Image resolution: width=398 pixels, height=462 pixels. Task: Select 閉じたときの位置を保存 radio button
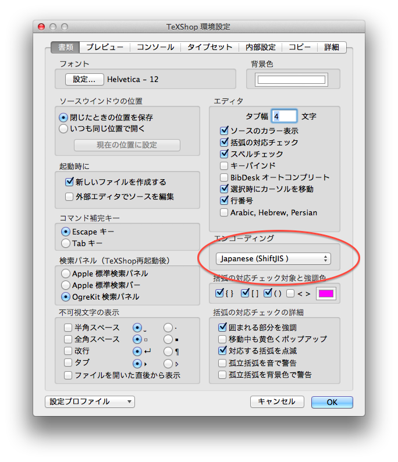click(63, 118)
